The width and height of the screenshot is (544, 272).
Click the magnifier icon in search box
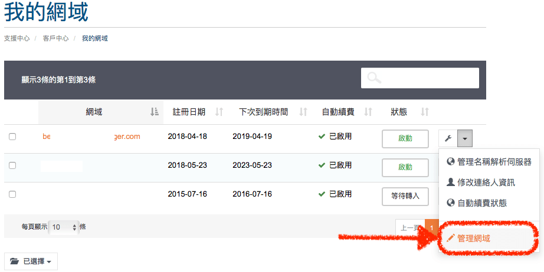[374, 78]
